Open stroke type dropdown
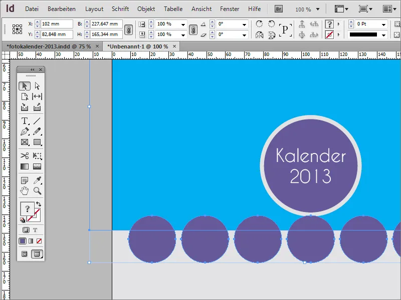 (383, 35)
